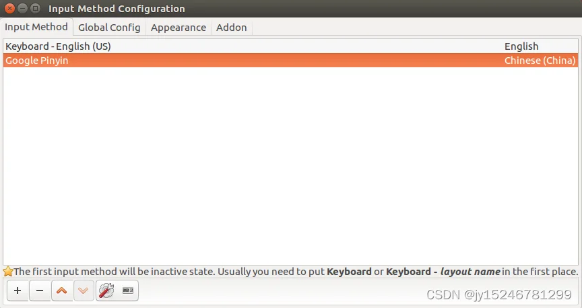Move Google Pinyin up using orange arrow

click(61, 291)
